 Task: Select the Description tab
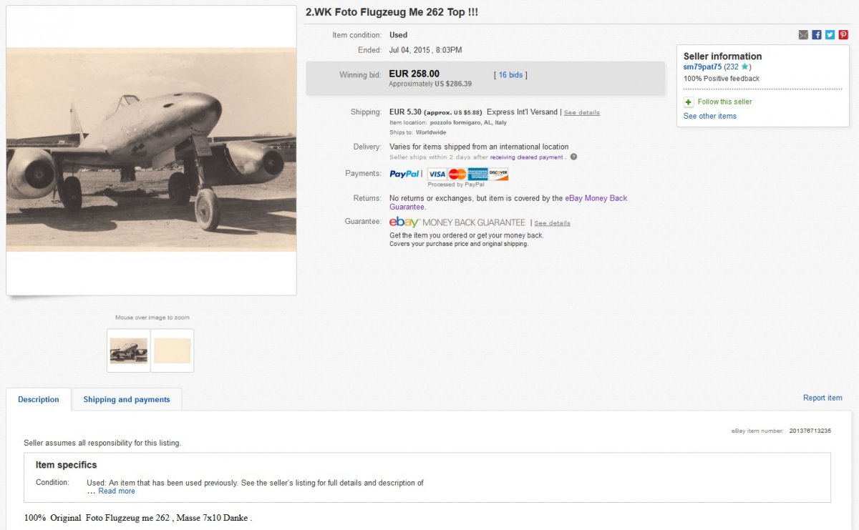tap(39, 400)
